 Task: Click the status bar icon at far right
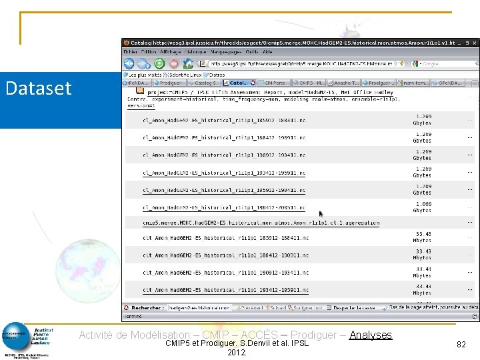[x=475, y=316]
